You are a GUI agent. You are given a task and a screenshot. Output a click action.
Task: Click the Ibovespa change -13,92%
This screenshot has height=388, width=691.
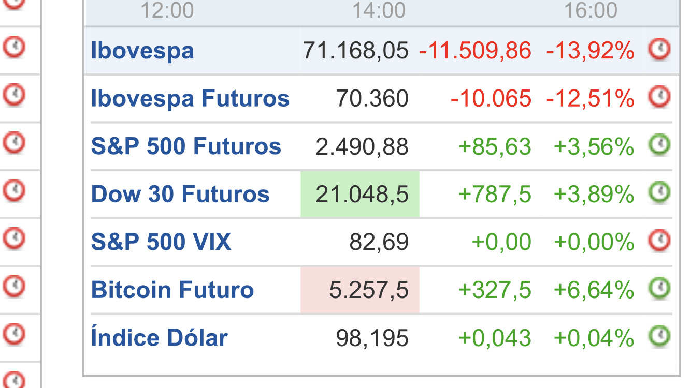pyautogui.click(x=590, y=51)
